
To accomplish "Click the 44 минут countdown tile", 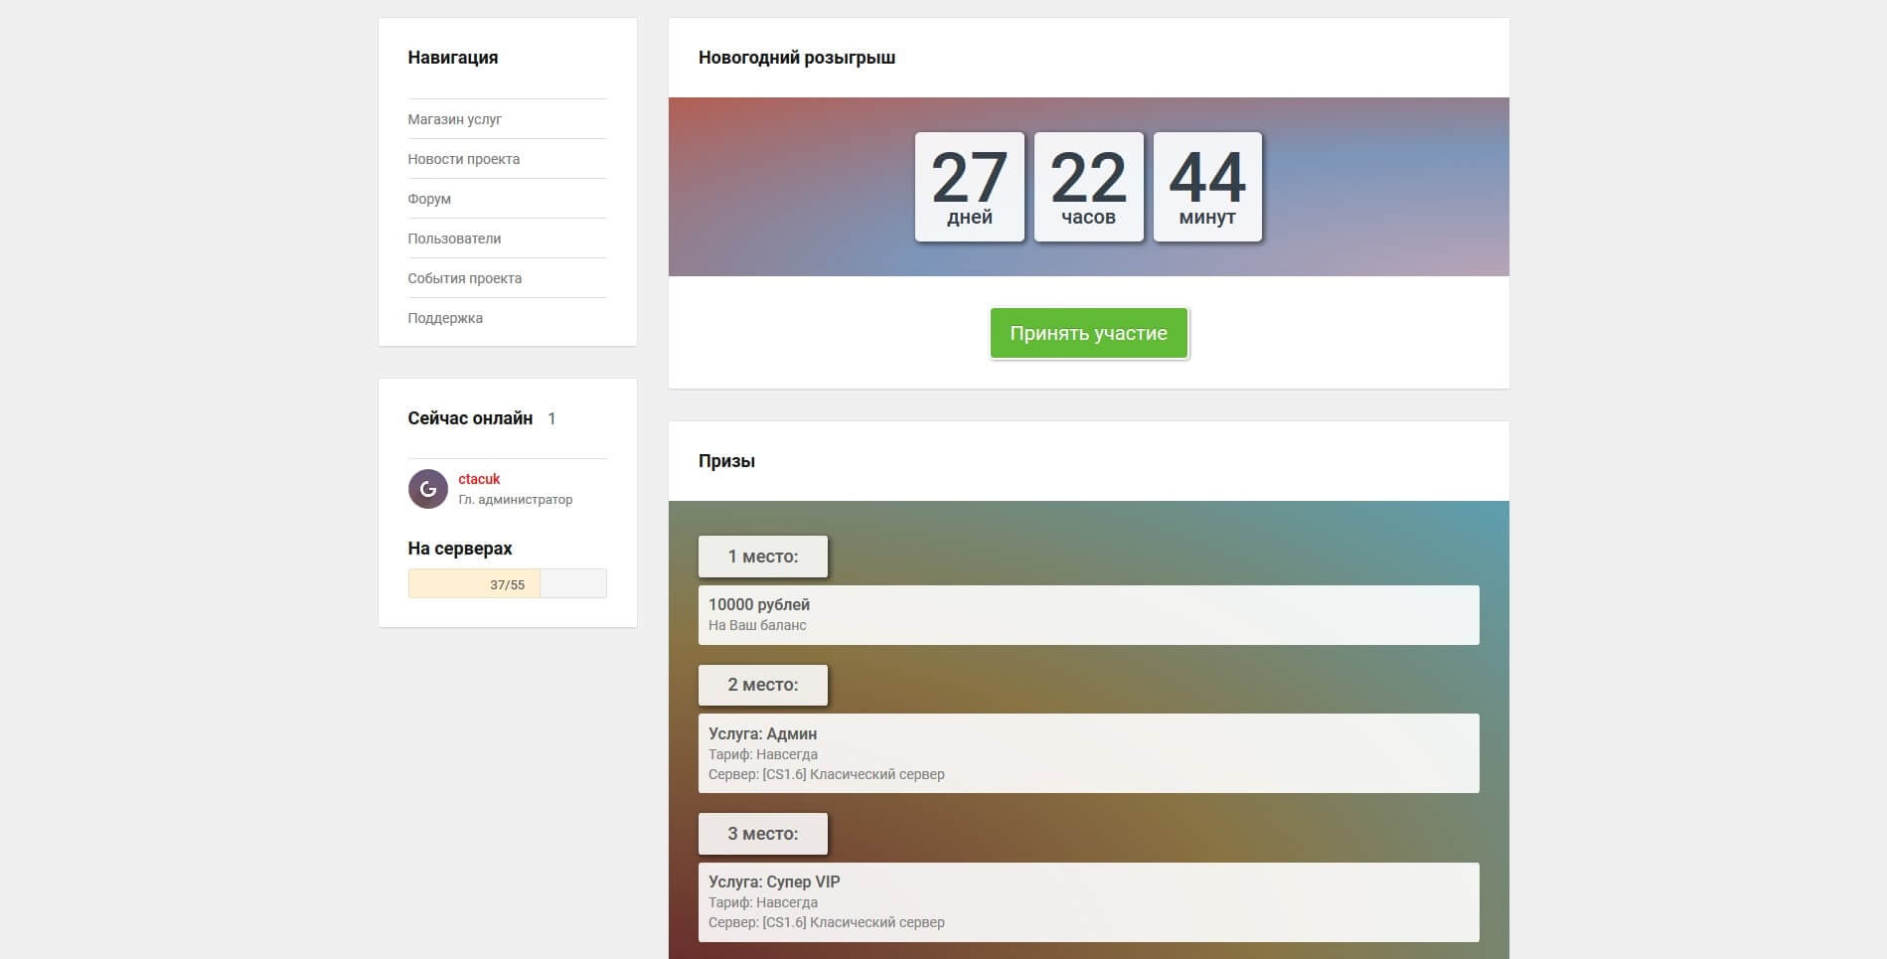I will [x=1207, y=187].
